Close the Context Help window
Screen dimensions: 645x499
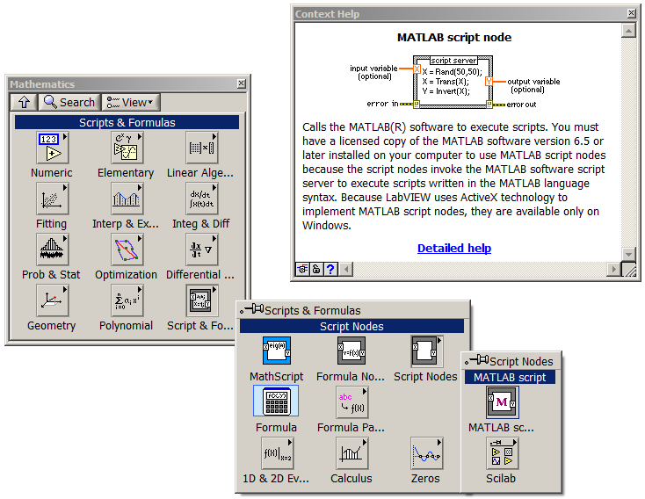pyautogui.click(x=632, y=13)
